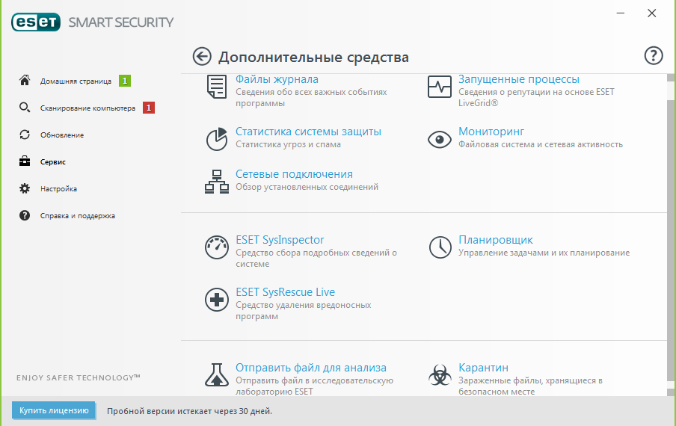Image resolution: width=676 pixels, height=426 pixels.
Task: Open the Планировщик link
Action: tap(495, 240)
